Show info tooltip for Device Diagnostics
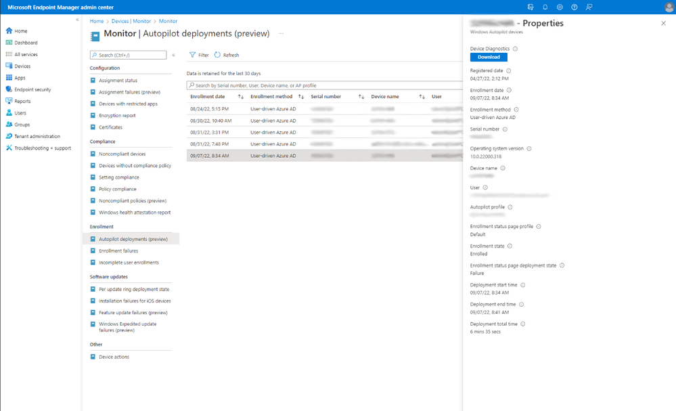This screenshot has height=411, width=676. (515, 49)
